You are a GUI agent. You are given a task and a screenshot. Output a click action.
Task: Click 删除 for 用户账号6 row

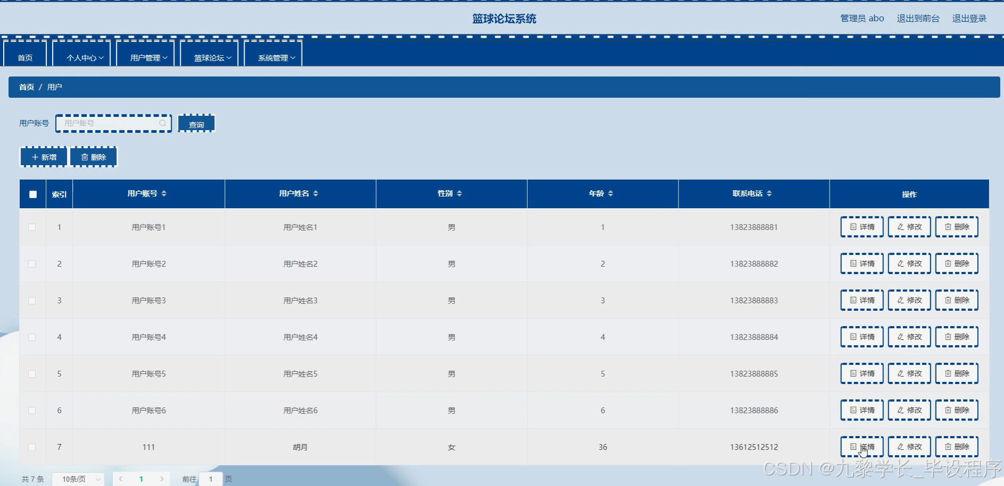coord(957,410)
